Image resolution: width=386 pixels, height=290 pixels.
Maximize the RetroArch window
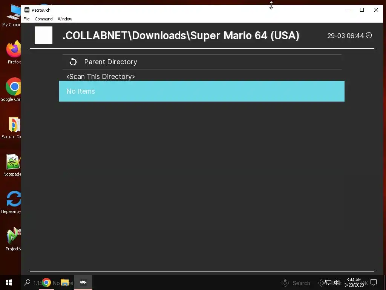pyautogui.click(x=362, y=10)
